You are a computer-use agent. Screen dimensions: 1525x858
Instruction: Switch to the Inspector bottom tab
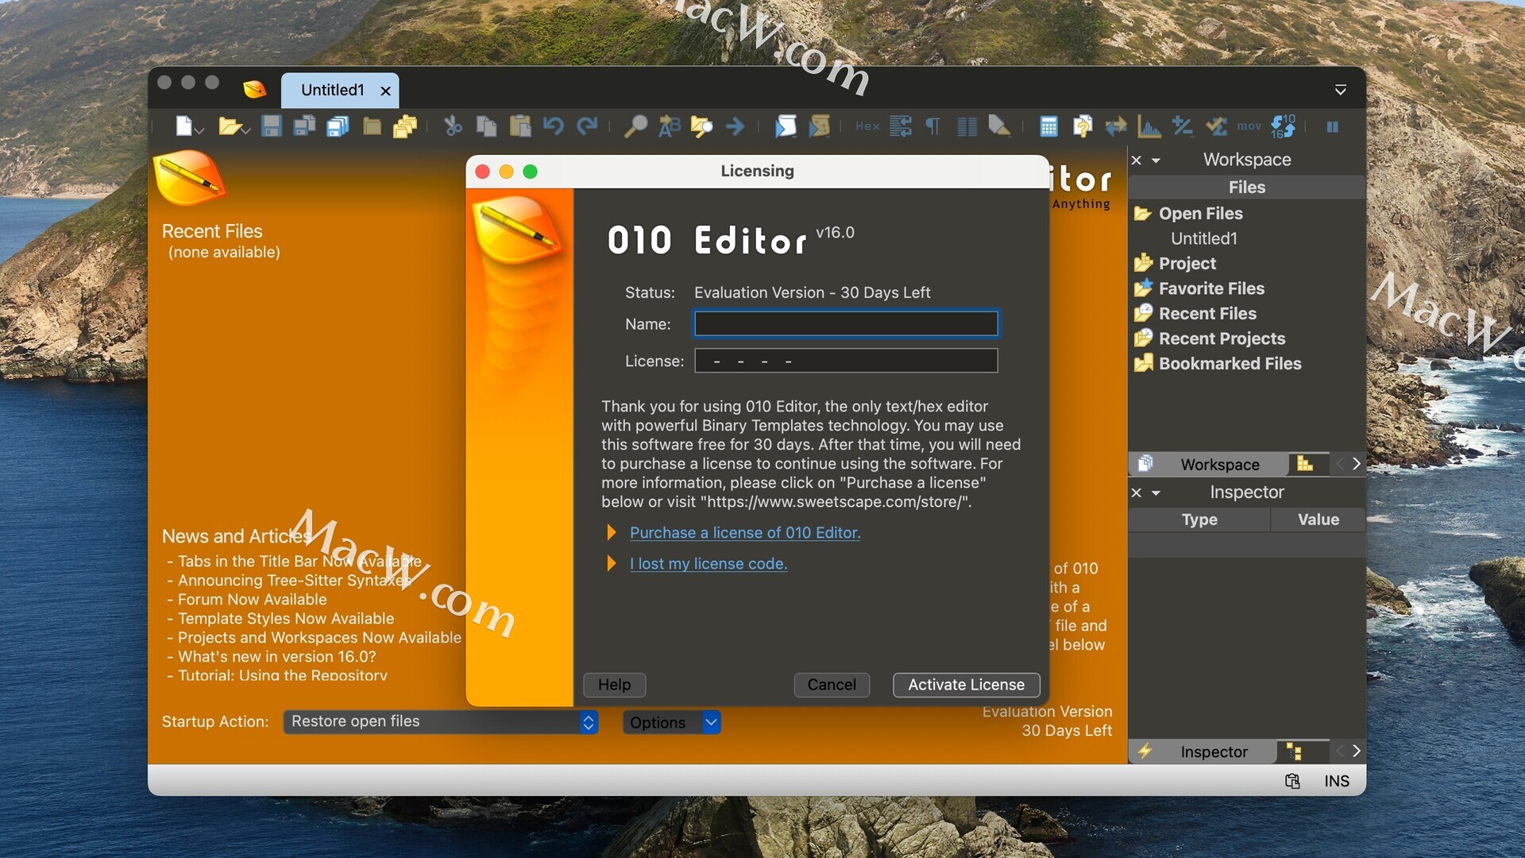[x=1202, y=752]
